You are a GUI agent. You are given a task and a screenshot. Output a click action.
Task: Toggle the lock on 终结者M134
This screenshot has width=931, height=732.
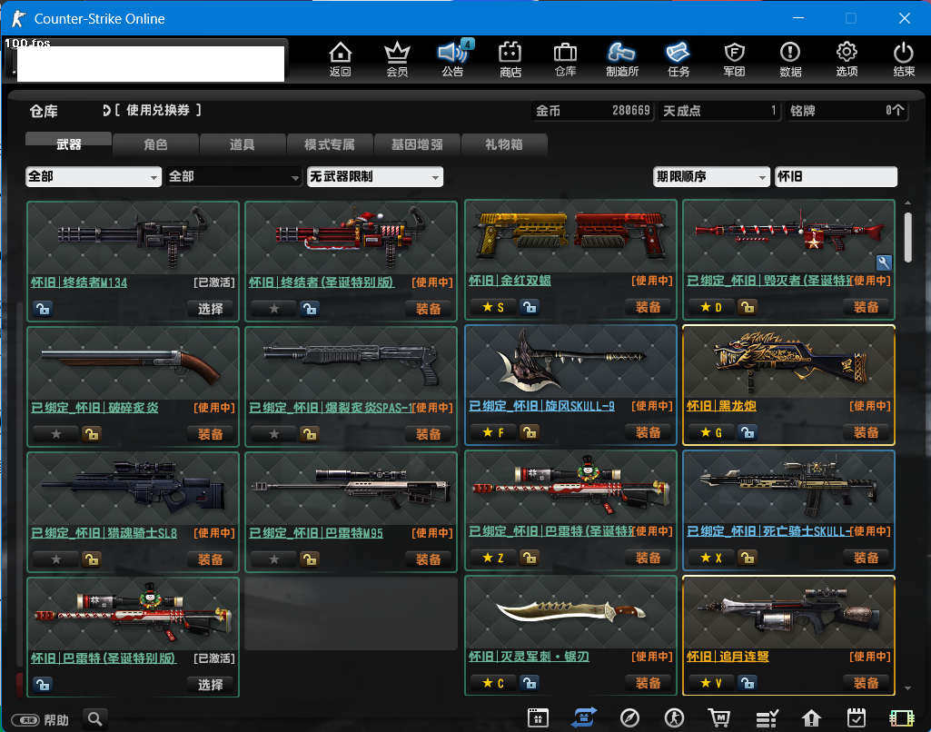pyautogui.click(x=43, y=309)
